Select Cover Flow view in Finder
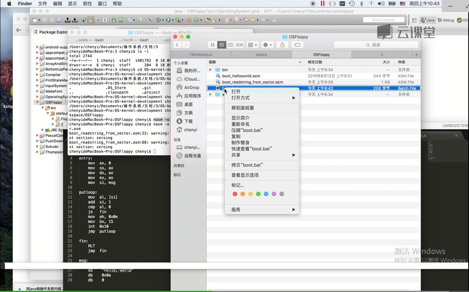This screenshot has height=292, width=469. click(x=239, y=45)
